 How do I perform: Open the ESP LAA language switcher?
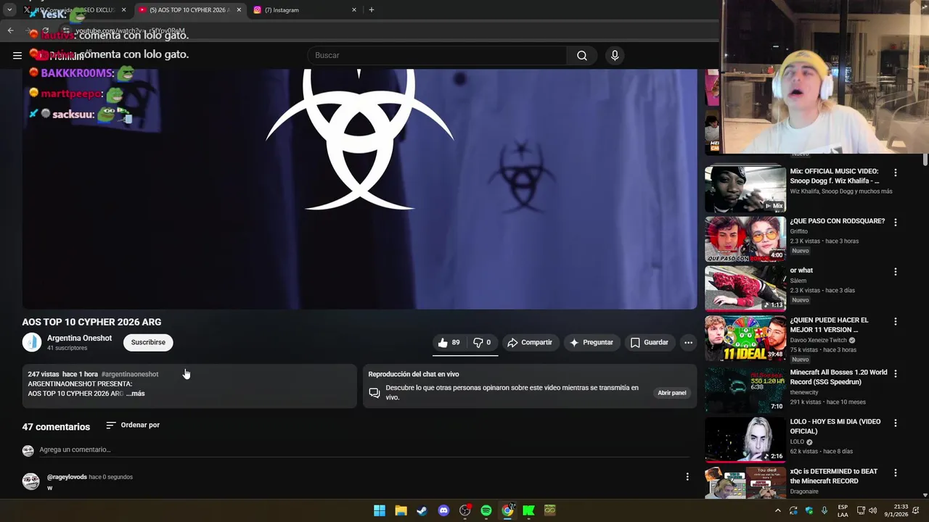click(x=843, y=510)
